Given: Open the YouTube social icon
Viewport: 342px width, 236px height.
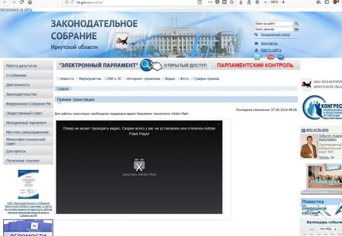Looking at the screenshot, I should 270,57.
